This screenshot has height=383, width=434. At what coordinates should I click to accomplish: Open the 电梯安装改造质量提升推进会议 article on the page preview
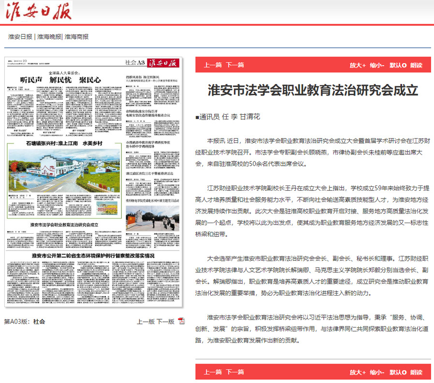[148, 113]
